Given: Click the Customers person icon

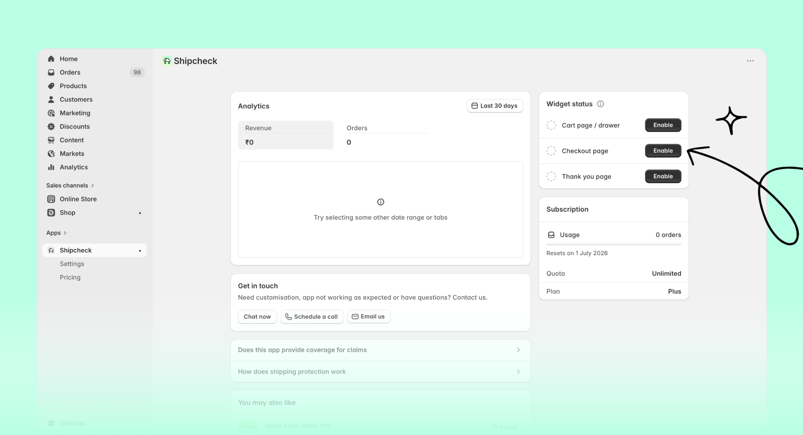Looking at the screenshot, I should click(51, 99).
